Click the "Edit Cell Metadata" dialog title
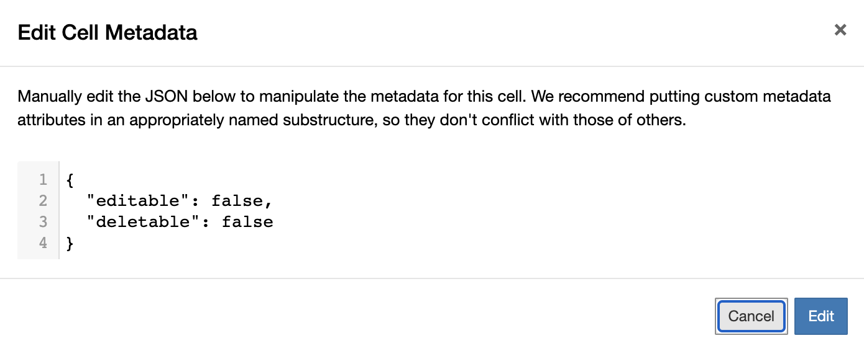 coord(108,32)
